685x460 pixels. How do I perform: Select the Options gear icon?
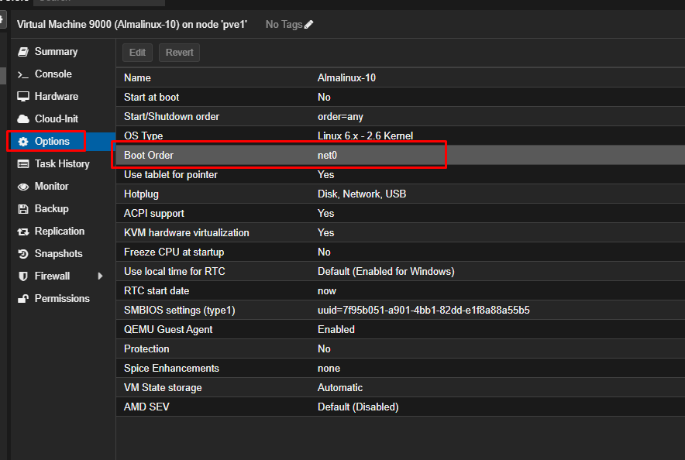pos(23,142)
